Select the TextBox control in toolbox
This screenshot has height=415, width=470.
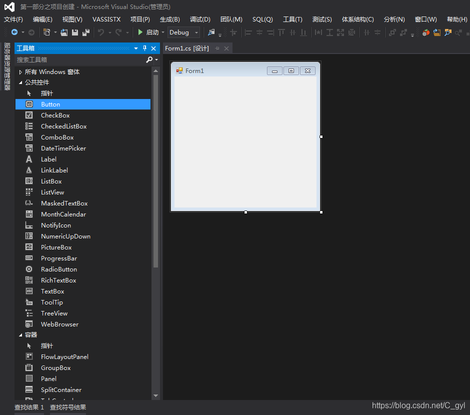click(83, 291)
